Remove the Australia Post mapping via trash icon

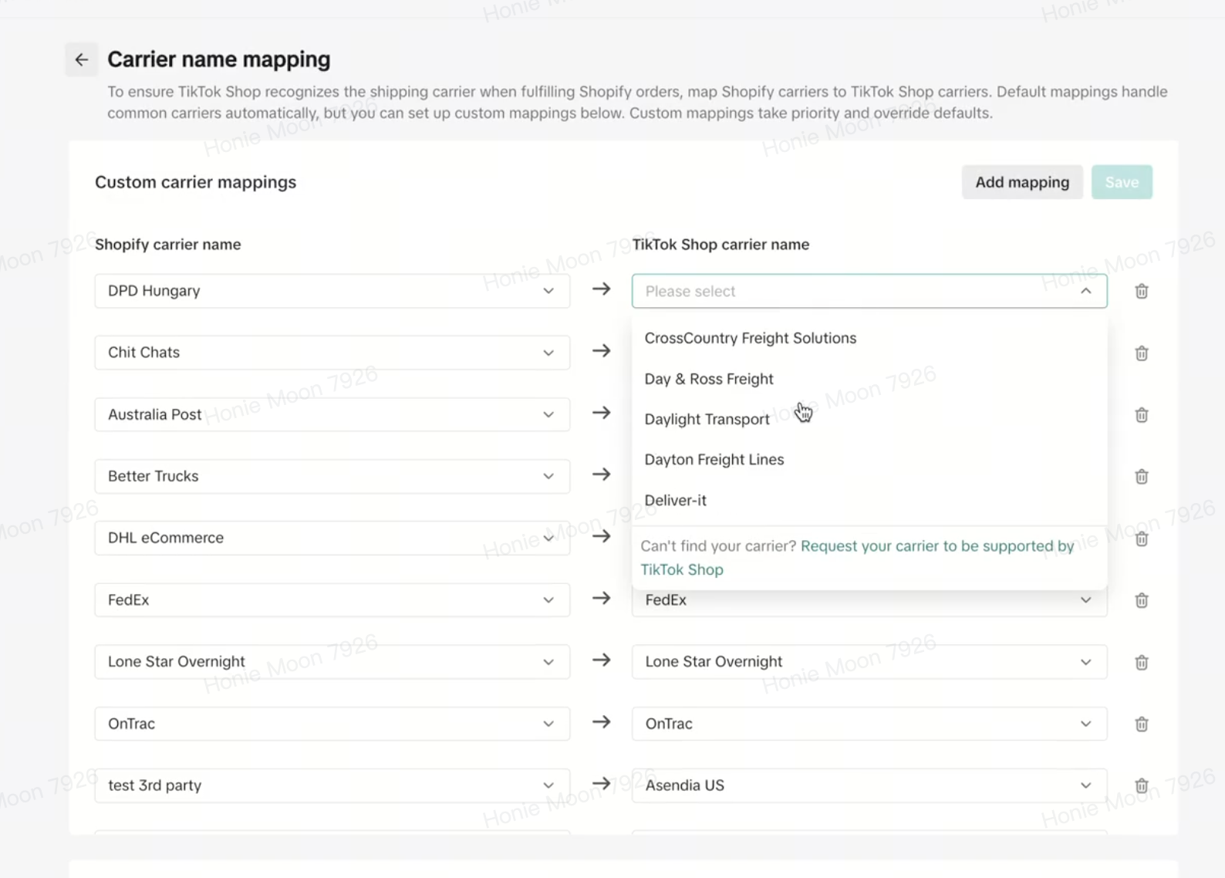point(1141,415)
